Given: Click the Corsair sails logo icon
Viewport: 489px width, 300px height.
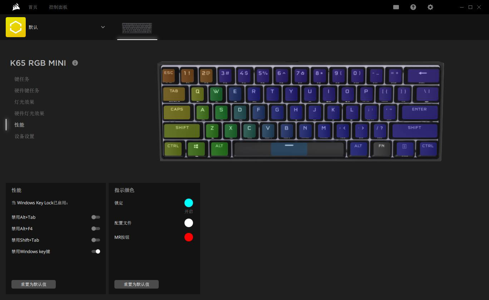Looking at the screenshot, I should click(16, 7).
